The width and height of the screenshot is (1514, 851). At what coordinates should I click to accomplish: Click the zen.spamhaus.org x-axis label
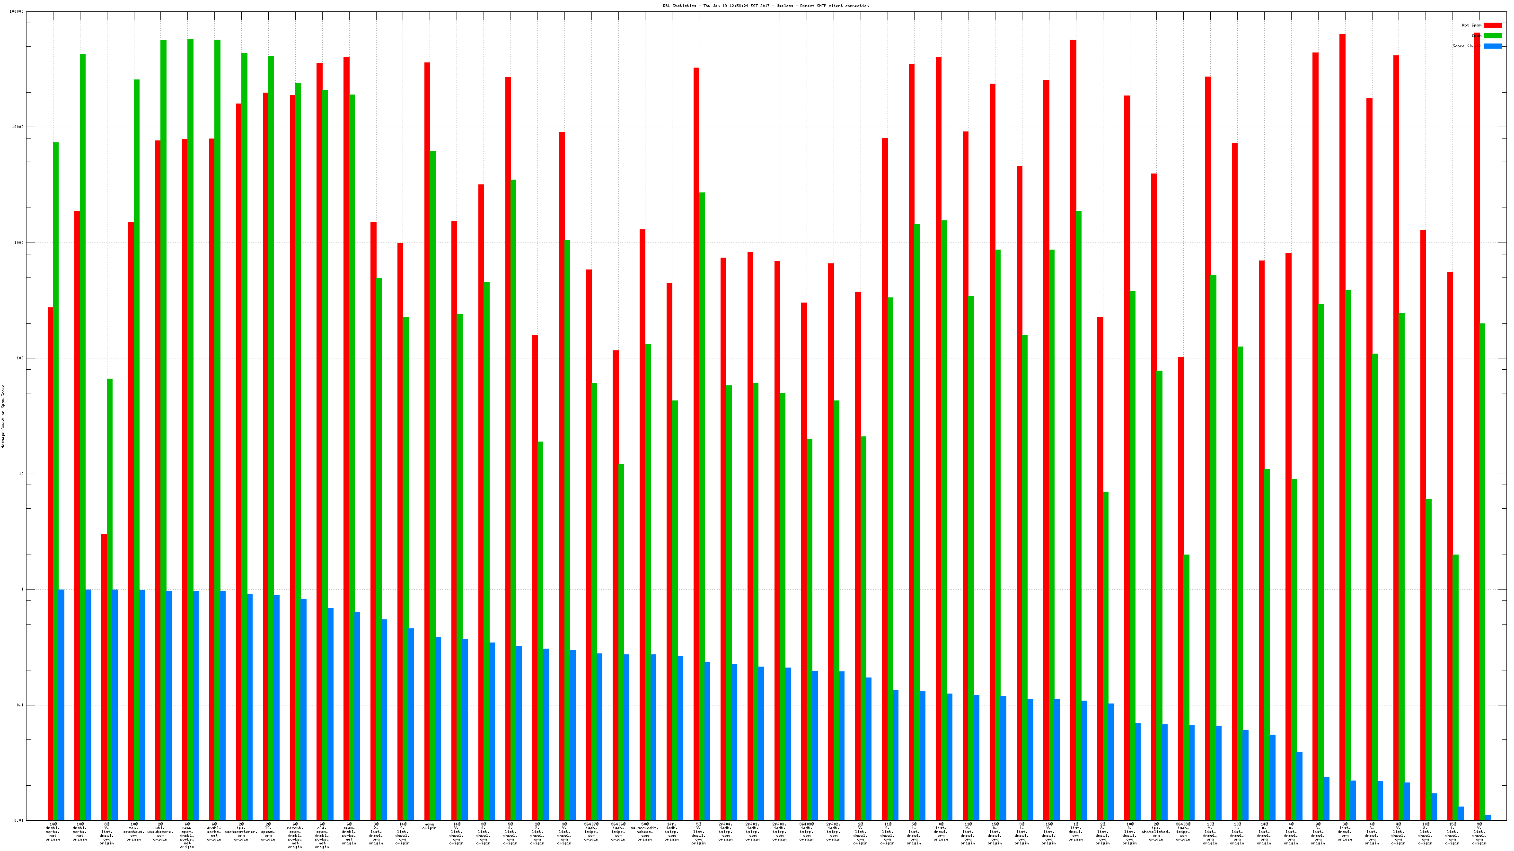(133, 832)
